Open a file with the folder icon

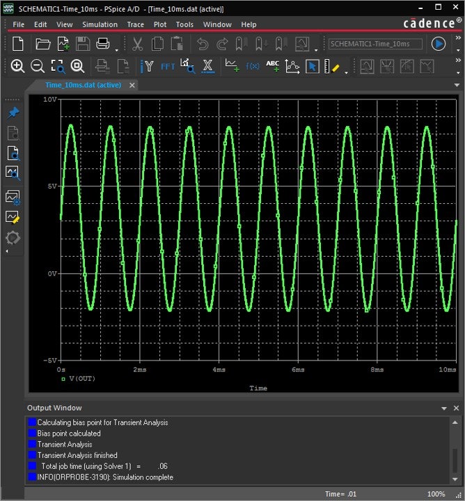click(43, 43)
